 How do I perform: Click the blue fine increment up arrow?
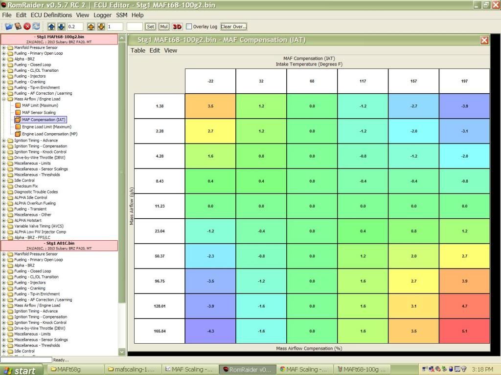52,26
